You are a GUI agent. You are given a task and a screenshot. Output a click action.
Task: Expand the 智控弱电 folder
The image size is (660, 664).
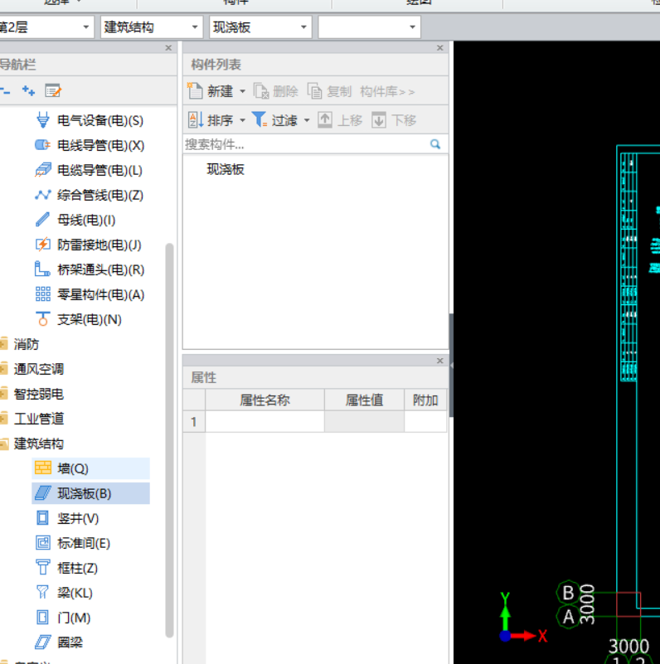click(x=4, y=394)
